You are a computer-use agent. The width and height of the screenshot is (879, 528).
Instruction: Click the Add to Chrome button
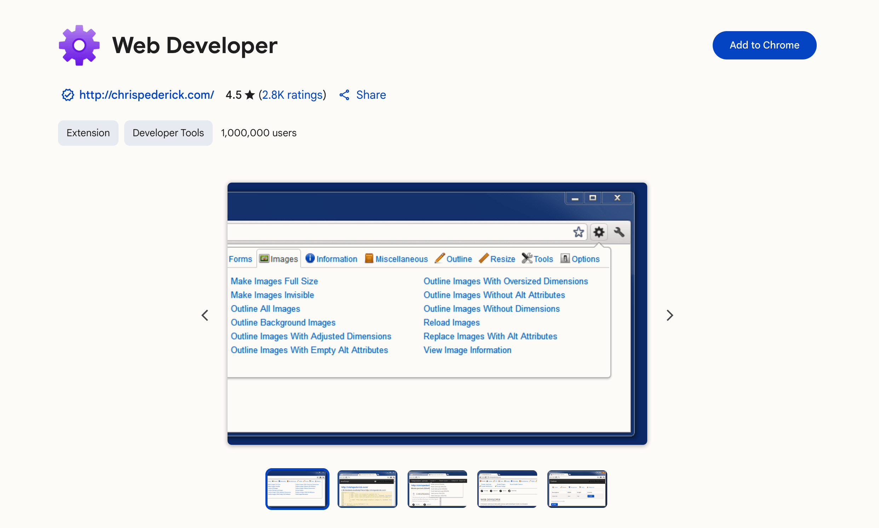point(764,45)
